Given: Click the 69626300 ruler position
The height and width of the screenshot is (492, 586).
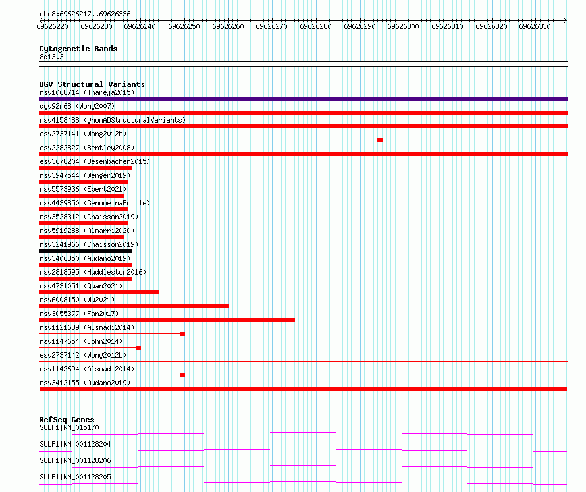Looking at the screenshot, I should pos(403,26).
